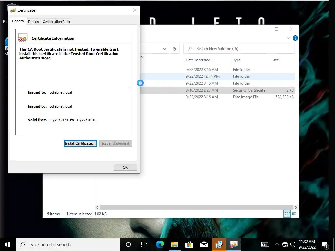Viewport: 335px width, 251px height.
Task: Open the notification center
Action: click(x=325, y=245)
